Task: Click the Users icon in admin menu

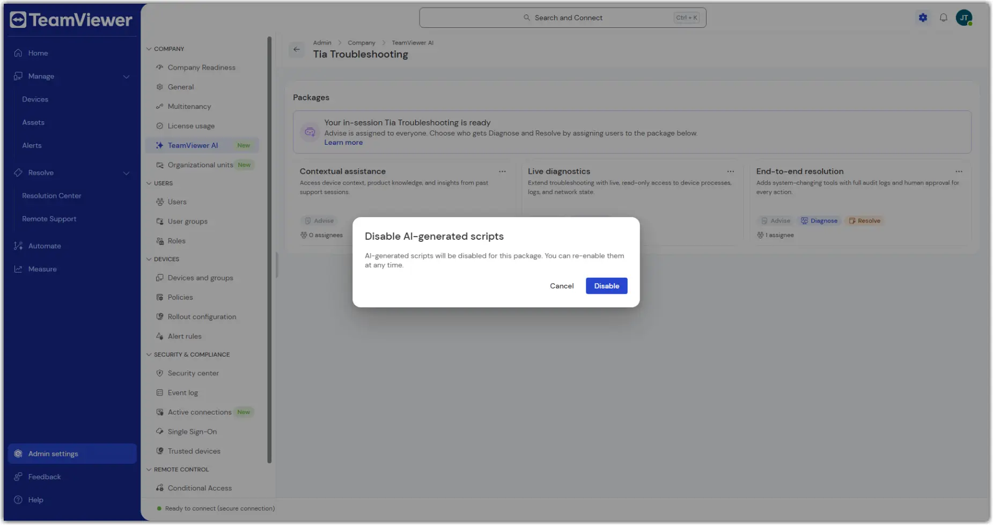Action: [159, 202]
